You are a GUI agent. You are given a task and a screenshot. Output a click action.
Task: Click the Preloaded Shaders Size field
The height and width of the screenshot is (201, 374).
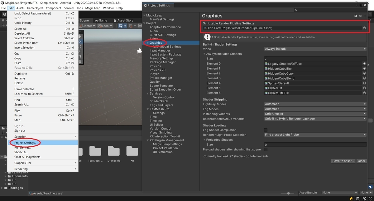315,145
